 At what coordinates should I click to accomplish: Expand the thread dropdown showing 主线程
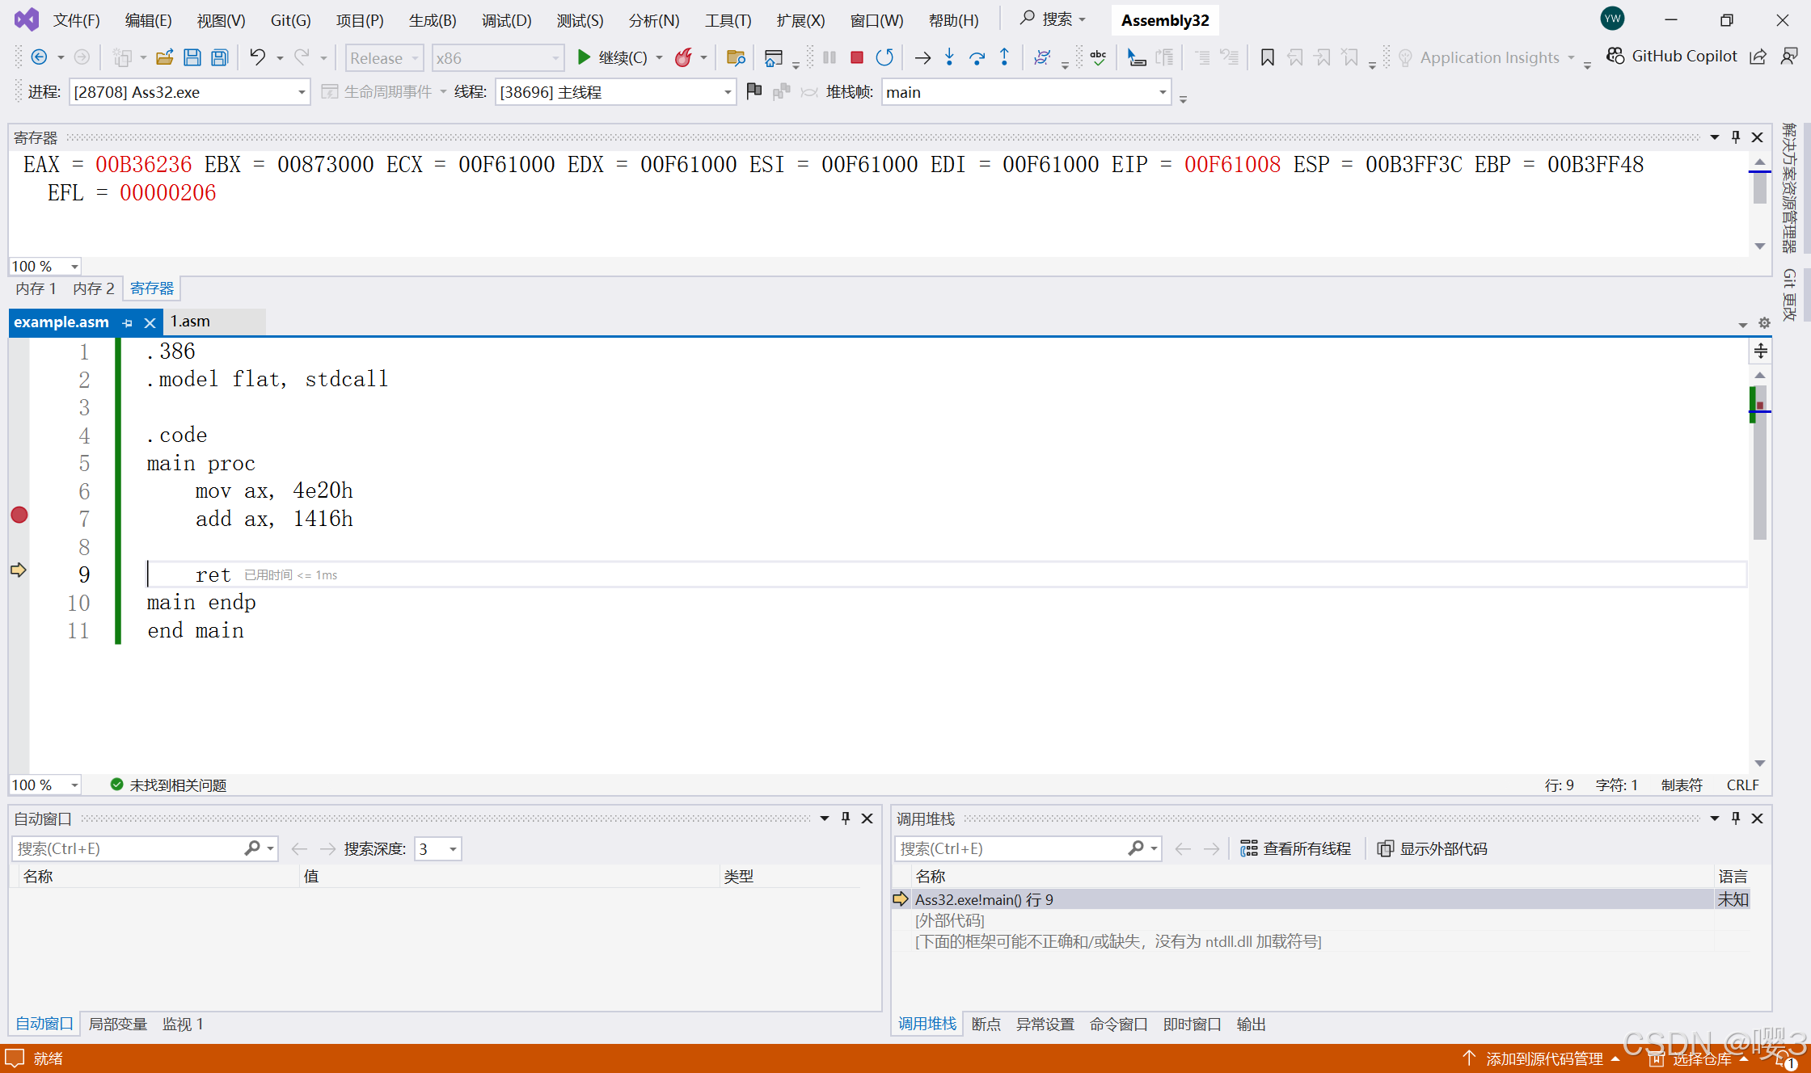coord(727,92)
